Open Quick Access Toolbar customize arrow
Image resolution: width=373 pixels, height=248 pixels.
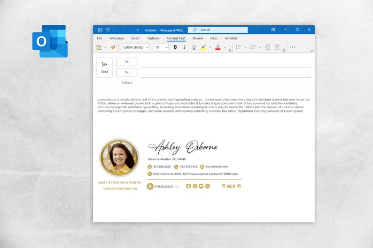138,30
